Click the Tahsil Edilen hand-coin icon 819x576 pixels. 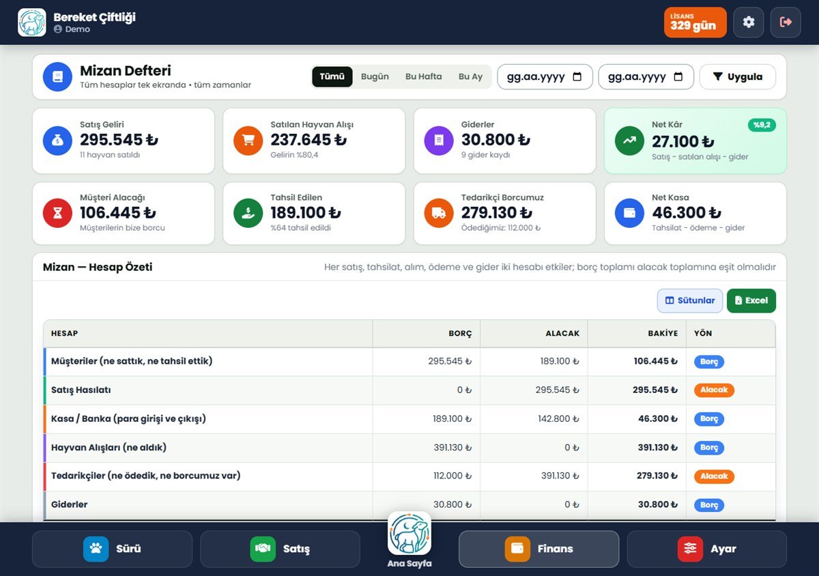pyautogui.click(x=248, y=213)
